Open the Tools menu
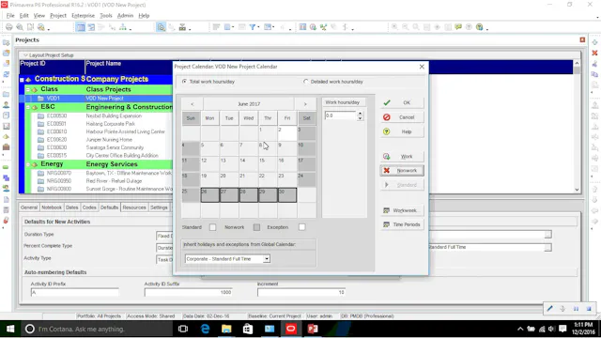The width and height of the screenshot is (601, 338). pyautogui.click(x=106, y=16)
